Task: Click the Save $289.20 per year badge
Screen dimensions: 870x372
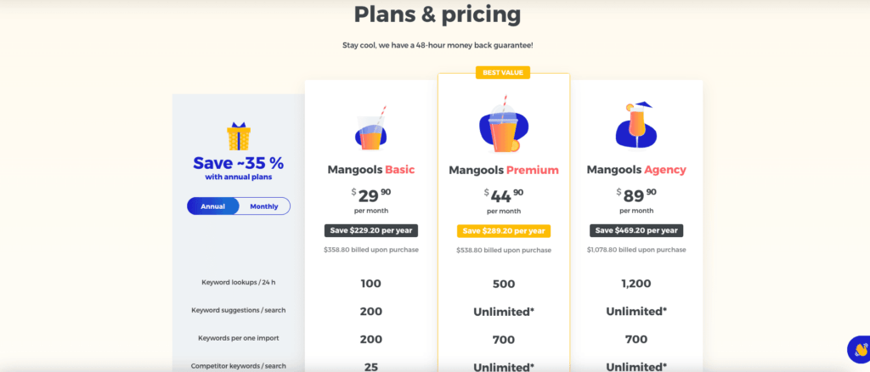Action: tap(504, 230)
